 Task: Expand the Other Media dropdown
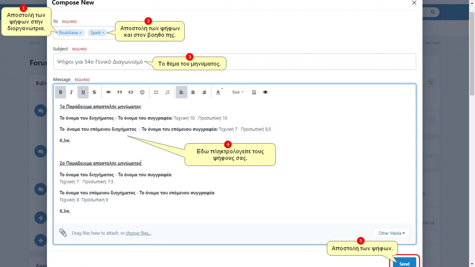pyautogui.click(x=391, y=233)
